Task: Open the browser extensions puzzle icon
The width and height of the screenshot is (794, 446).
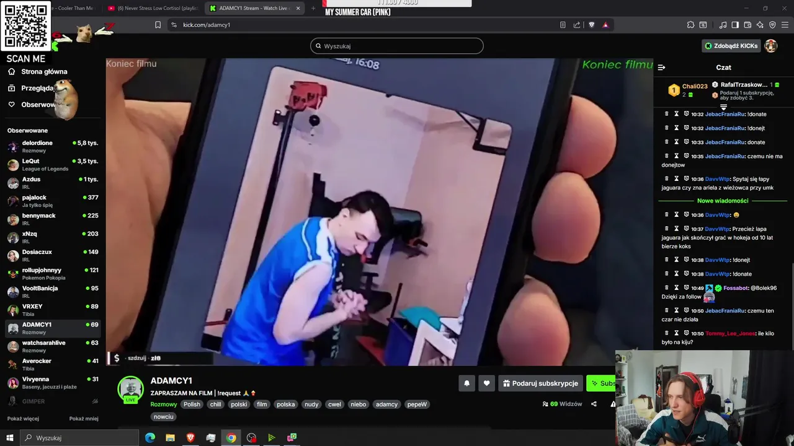Action: tap(690, 25)
